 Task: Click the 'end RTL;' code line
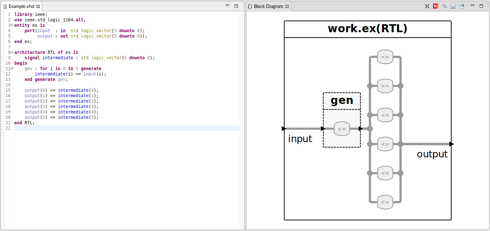(25, 123)
